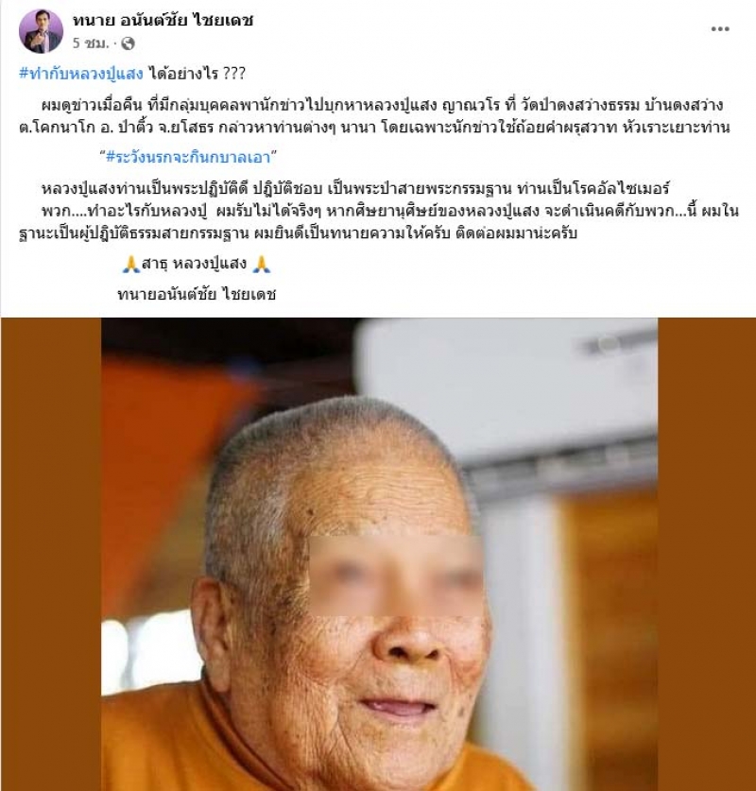Open hashtag #ทำกับหลวงปู่แสง
Image resolution: width=756 pixels, height=791 pixels.
tap(81, 74)
